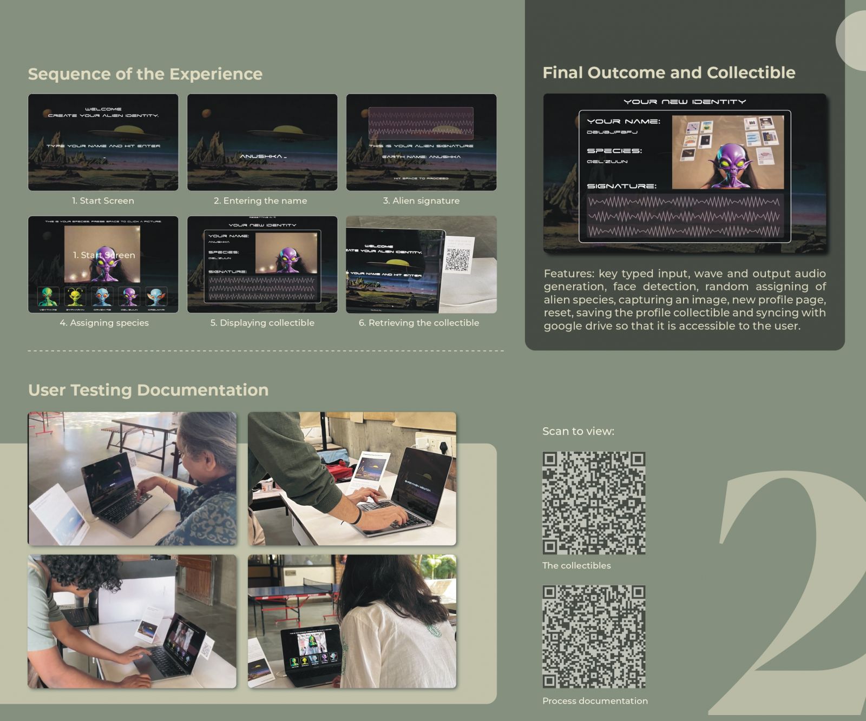866x721 pixels.
Task: Open the 'Retrieving the collectible' laptop photo
Action: pyautogui.click(x=421, y=264)
